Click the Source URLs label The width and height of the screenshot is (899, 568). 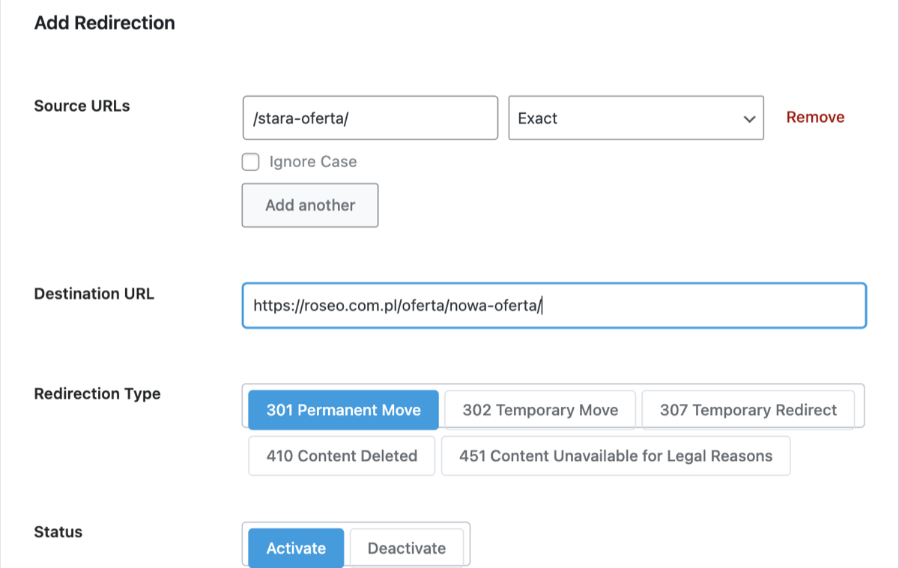[x=82, y=106]
